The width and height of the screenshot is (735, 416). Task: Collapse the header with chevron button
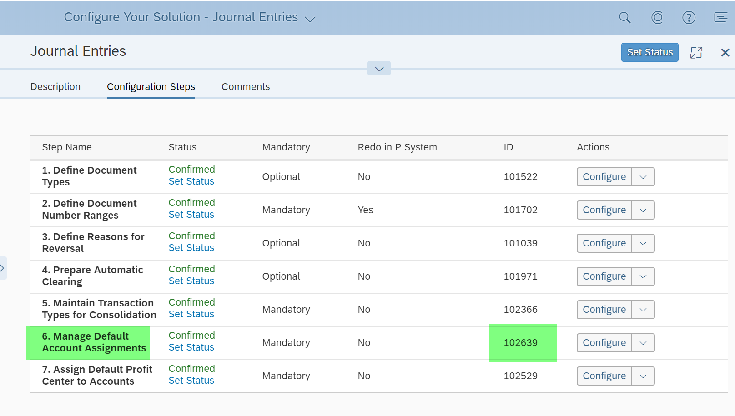coord(379,69)
